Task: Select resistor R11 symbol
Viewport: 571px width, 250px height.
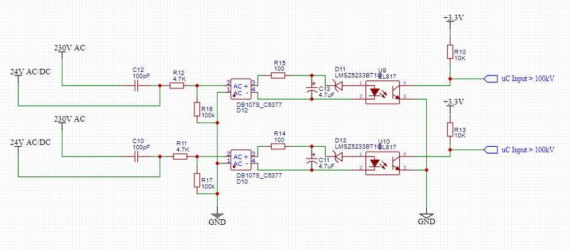Action: [x=180, y=157]
